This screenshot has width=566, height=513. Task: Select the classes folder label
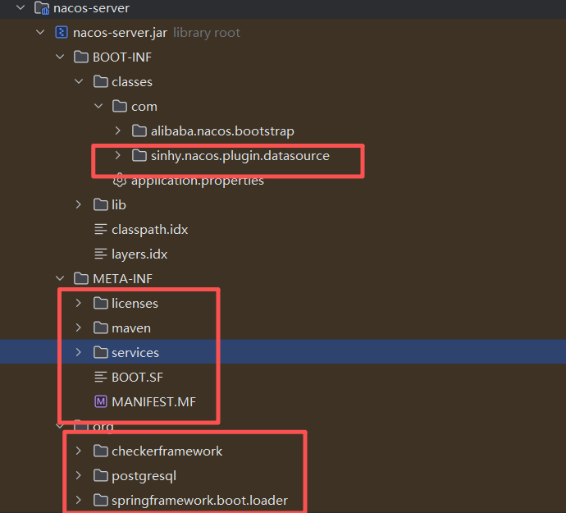click(x=132, y=81)
